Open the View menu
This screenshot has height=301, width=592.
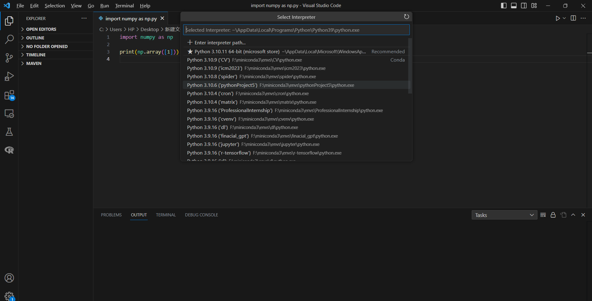pos(76,6)
